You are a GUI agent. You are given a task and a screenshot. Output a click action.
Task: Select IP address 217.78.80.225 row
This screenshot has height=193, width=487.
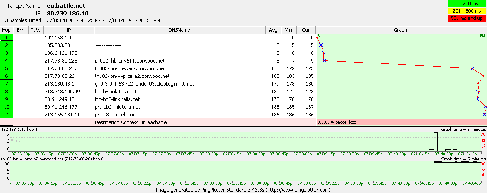[159, 60]
